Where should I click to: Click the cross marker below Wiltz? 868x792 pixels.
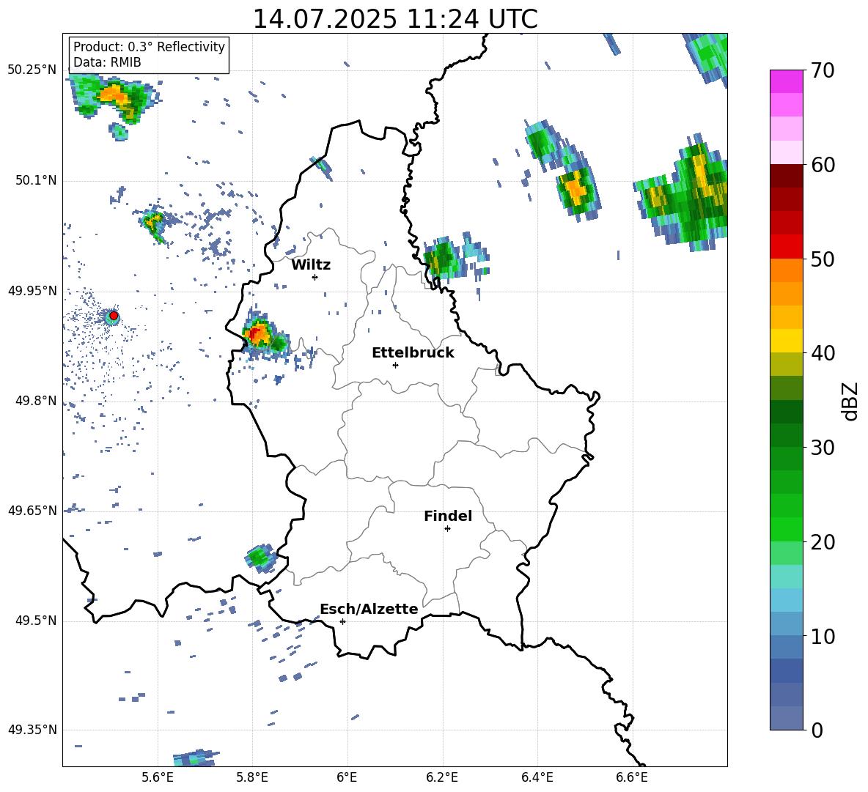(x=315, y=277)
